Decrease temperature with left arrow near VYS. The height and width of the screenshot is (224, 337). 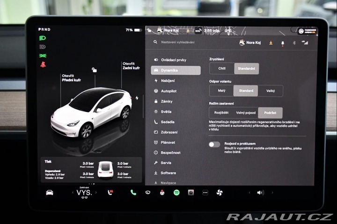point(73,192)
